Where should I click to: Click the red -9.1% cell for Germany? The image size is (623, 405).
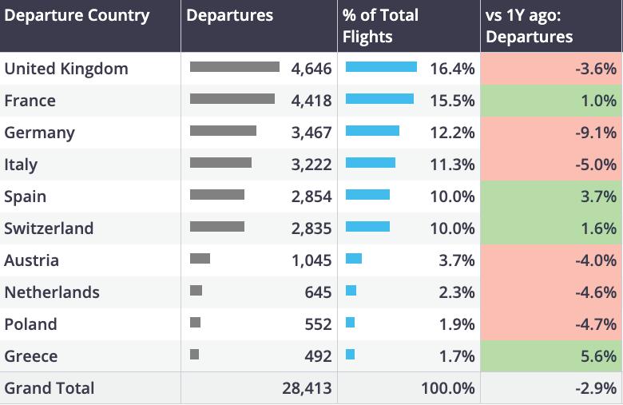pos(550,133)
